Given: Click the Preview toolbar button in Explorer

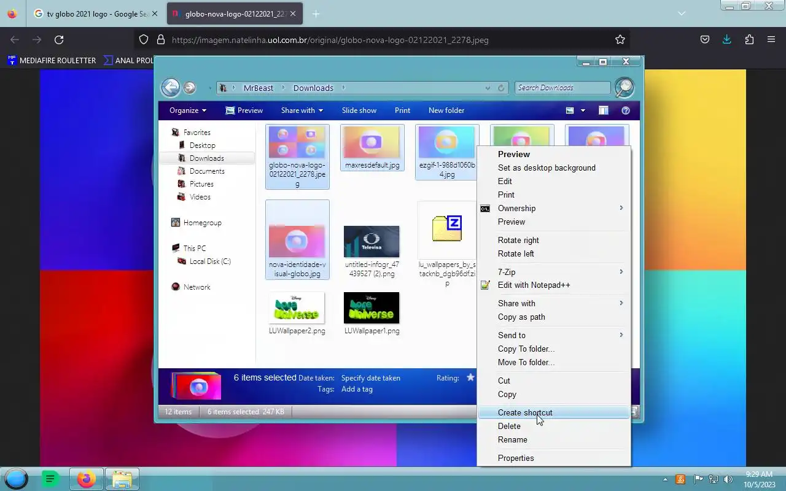Looking at the screenshot, I should click(x=244, y=110).
